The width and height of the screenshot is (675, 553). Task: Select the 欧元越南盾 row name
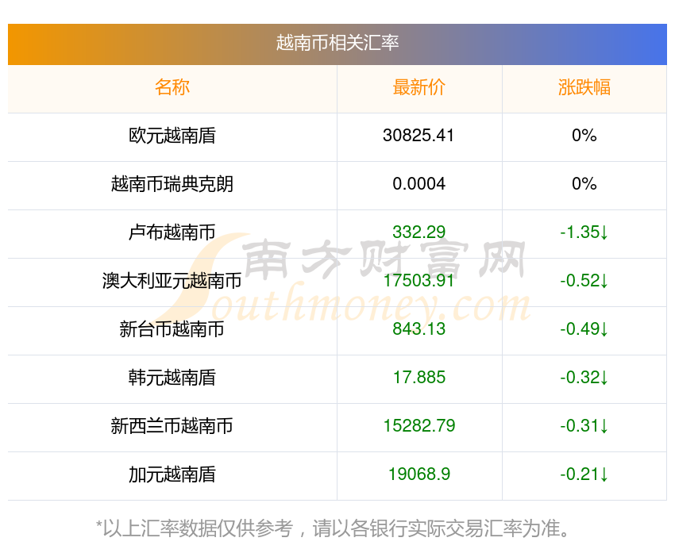[x=172, y=136]
